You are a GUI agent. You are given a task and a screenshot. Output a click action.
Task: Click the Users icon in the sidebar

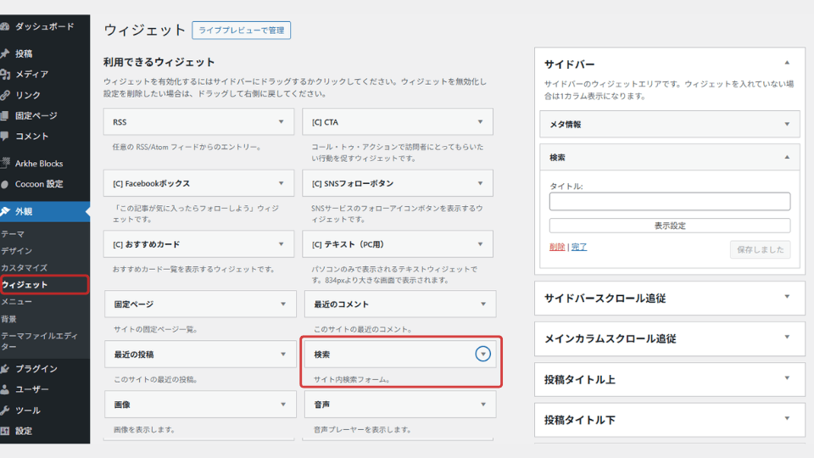coord(5,389)
